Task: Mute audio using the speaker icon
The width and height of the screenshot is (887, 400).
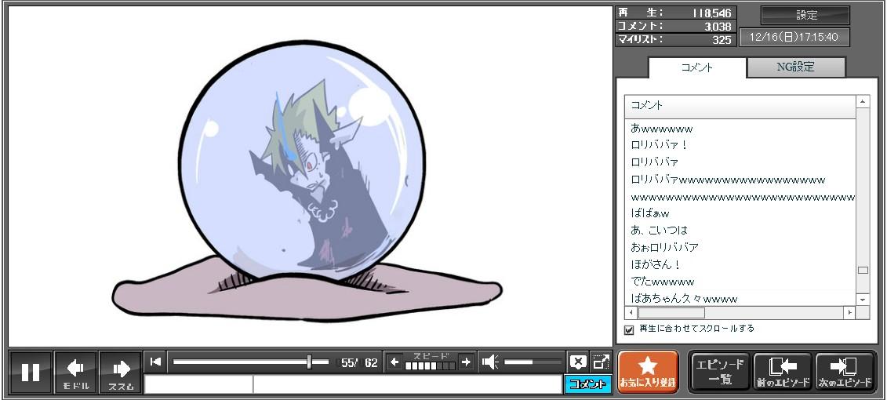Action: tap(490, 362)
